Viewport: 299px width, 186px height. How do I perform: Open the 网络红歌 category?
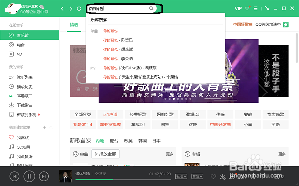165,114
